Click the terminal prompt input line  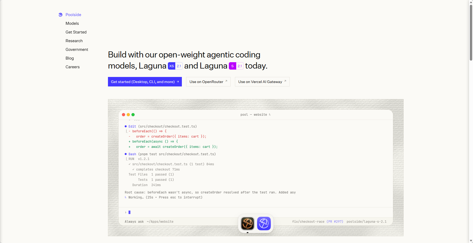coord(256,212)
